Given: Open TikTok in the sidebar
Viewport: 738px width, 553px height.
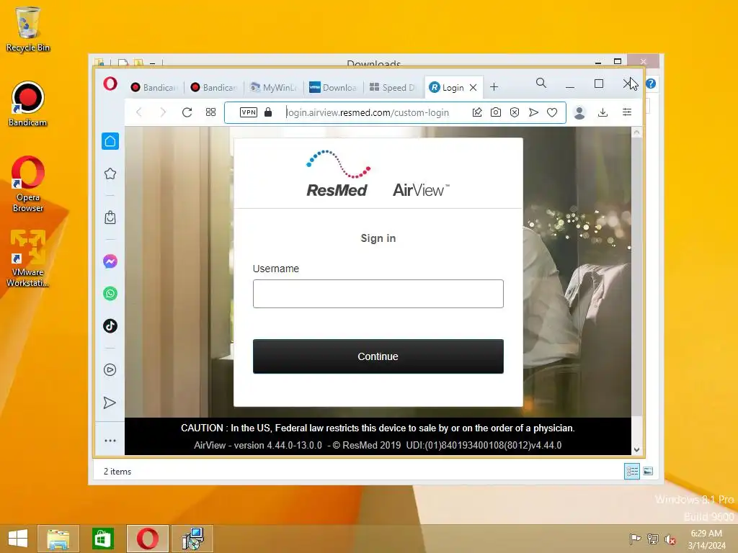Looking at the screenshot, I should pos(110,326).
